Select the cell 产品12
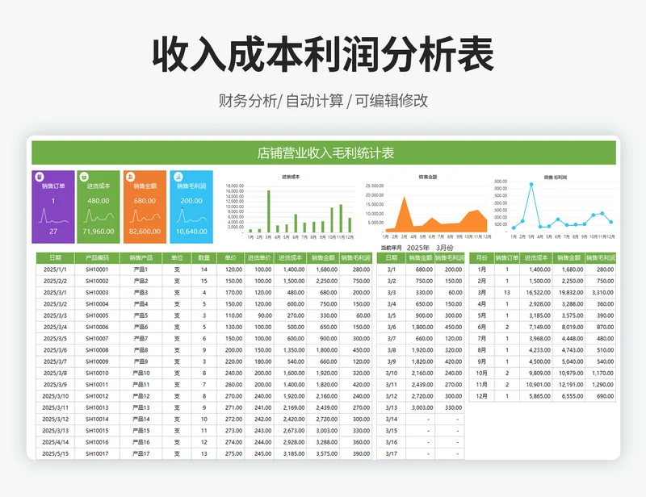This screenshot has height=497, width=646. point(141,396)
